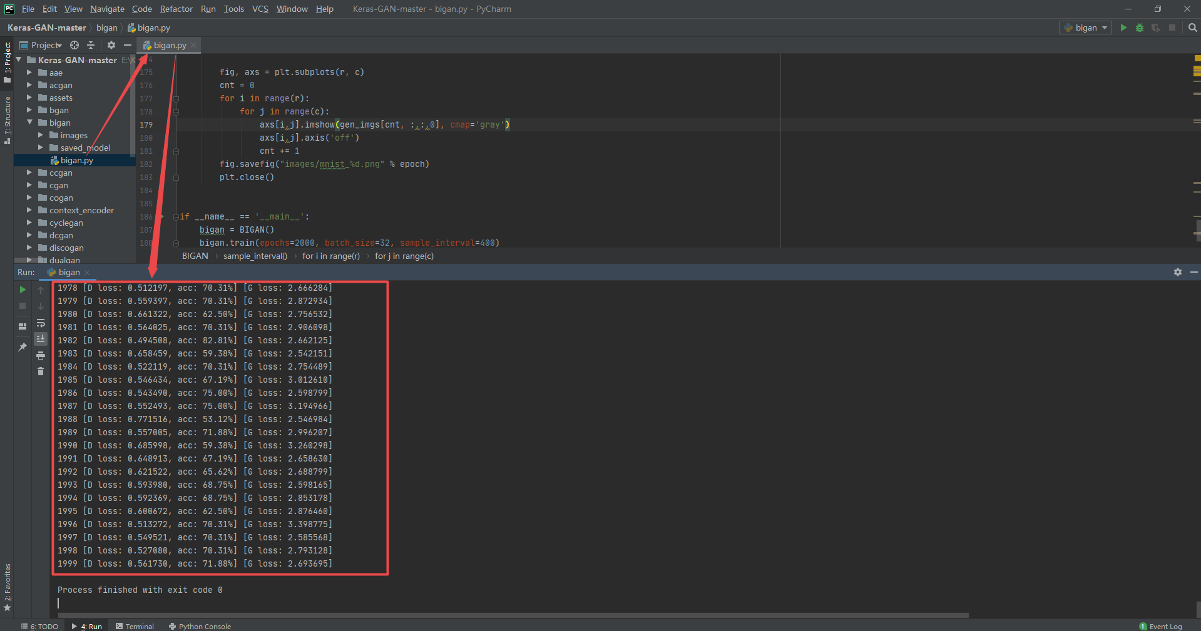Run bigan with coverage icon
Viewport: 1201px width, 631px height.
(1155, 28)
